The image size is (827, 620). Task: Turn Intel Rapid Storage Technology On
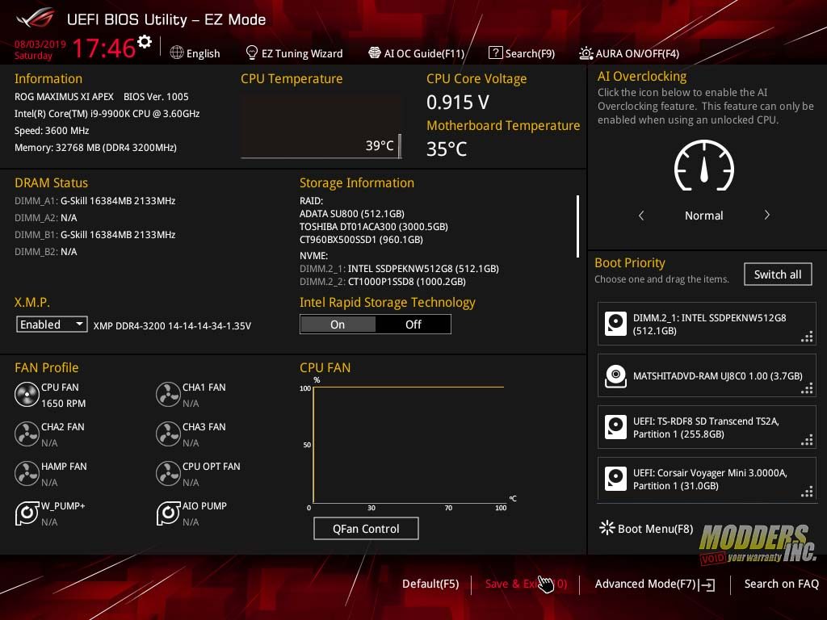pos(338,325)
